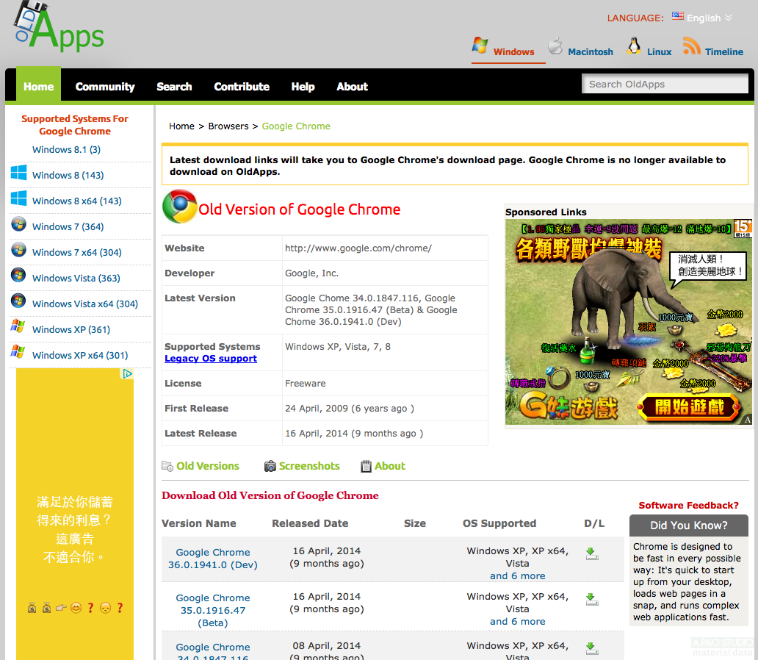758x660 pixels.
Task: Click the website URL http://www.google.com/chrome/
Action: (x=358, y=248)
